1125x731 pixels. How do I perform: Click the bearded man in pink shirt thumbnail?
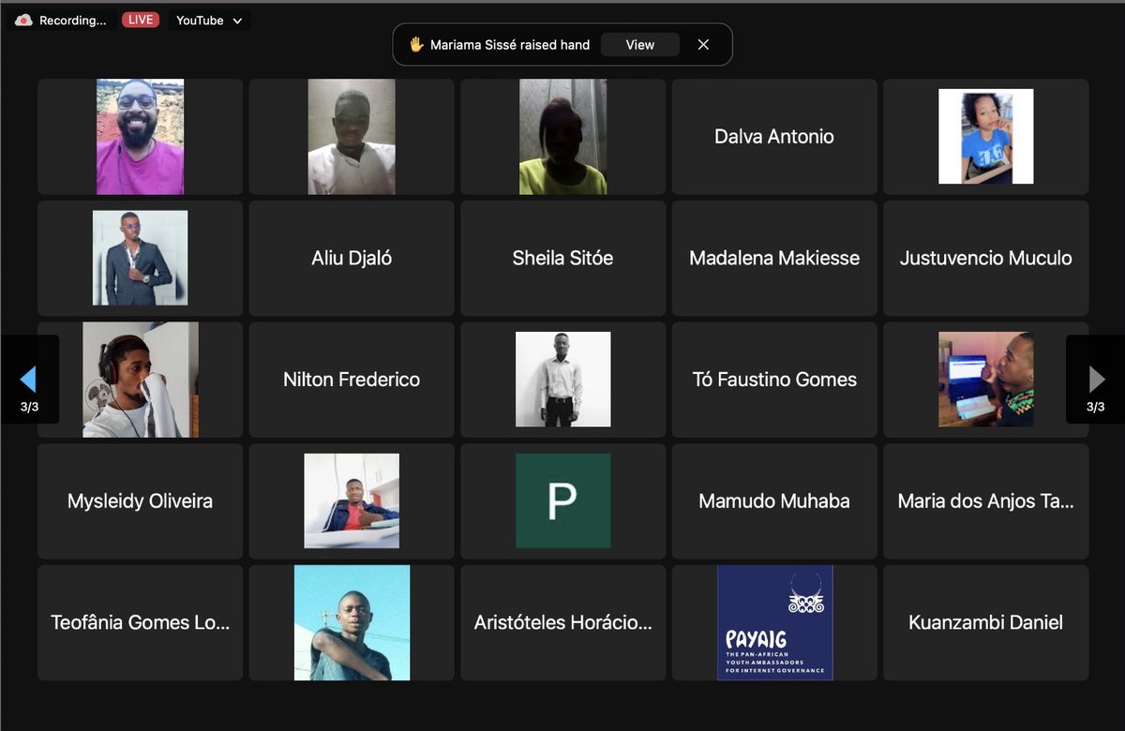coord(140,137)
